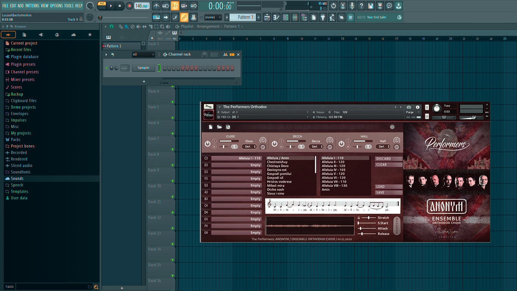Click the step sequencer icon in Channel rack

[232, 55]
